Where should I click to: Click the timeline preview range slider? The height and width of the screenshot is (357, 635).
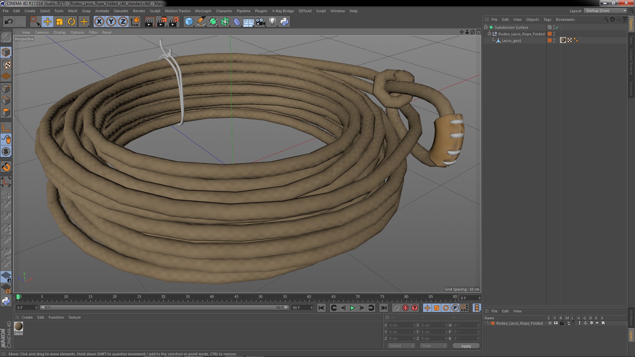tap(164, 308)
